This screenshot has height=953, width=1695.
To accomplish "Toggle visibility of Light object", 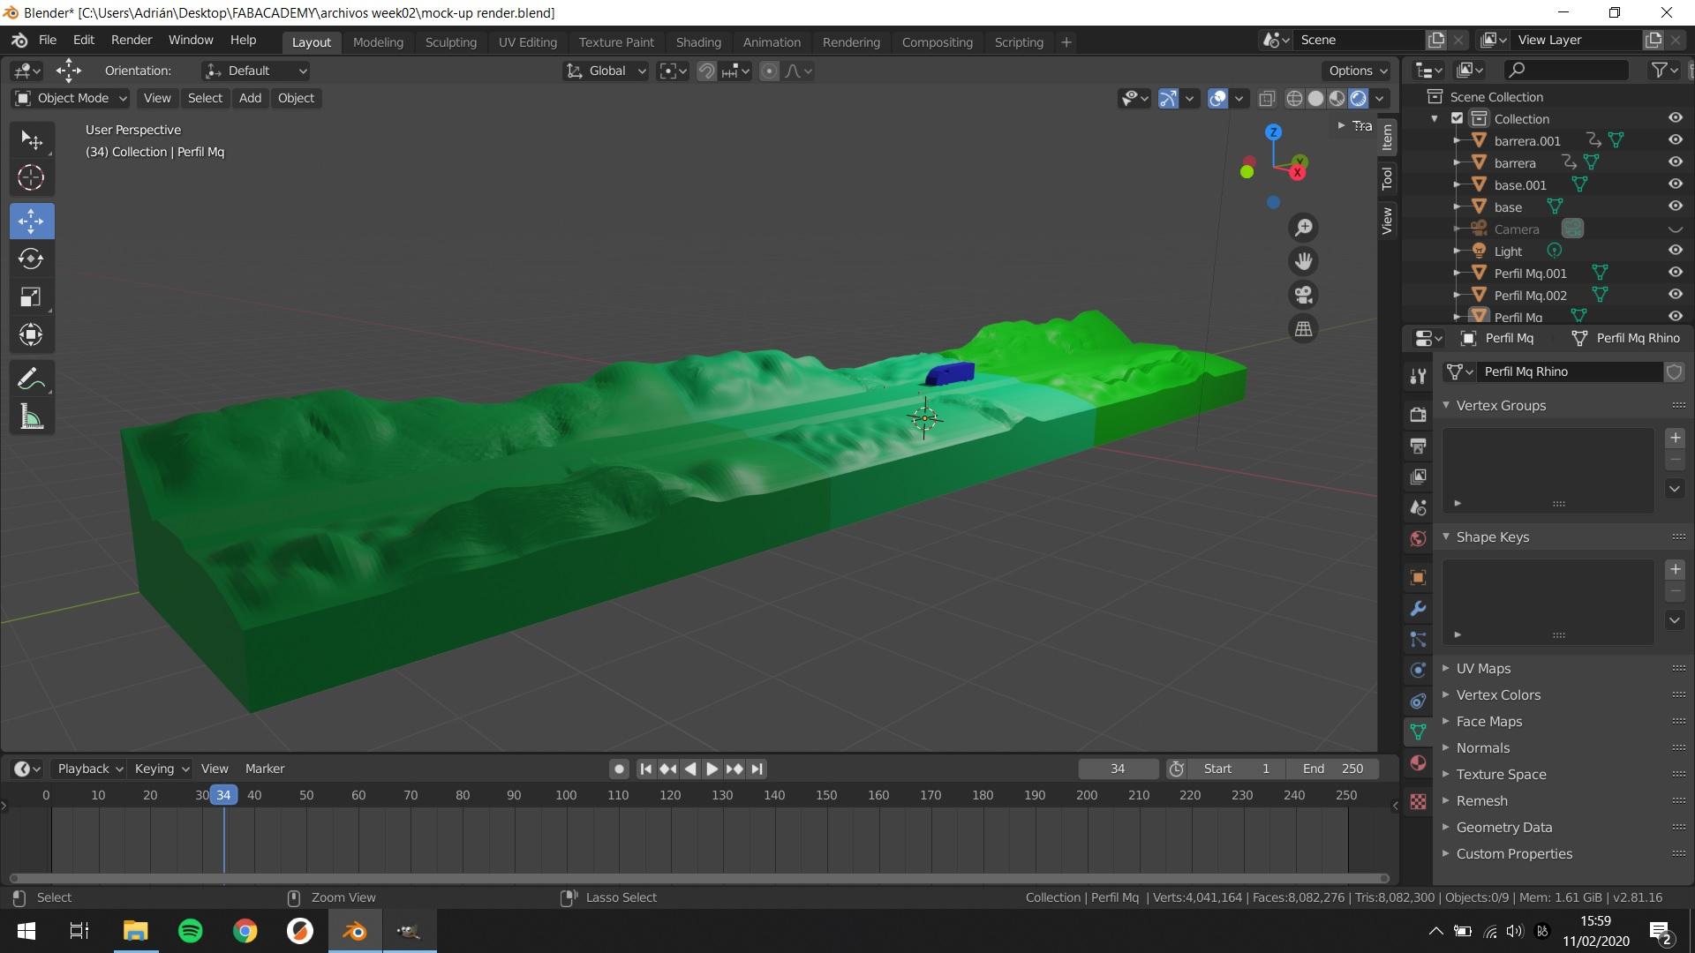I will 1675,251.
